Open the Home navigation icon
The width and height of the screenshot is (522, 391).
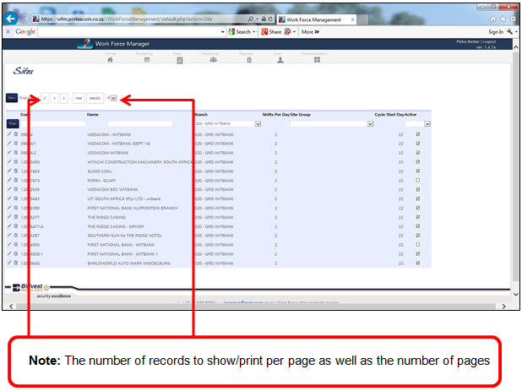click(x=110, y=60)
